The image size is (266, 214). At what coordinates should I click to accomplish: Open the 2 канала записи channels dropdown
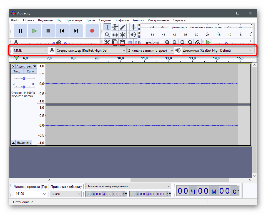tap(151, 51)
